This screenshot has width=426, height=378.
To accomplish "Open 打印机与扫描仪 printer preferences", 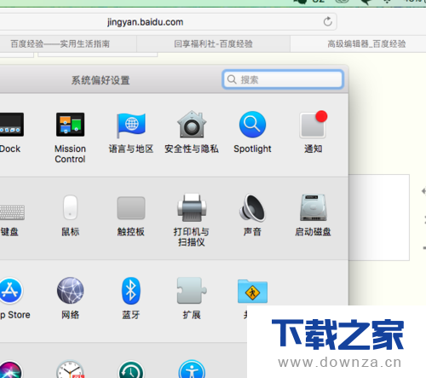I will click(x=192, y=207).
